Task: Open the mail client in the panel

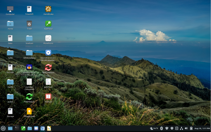Action: (36, 129)
